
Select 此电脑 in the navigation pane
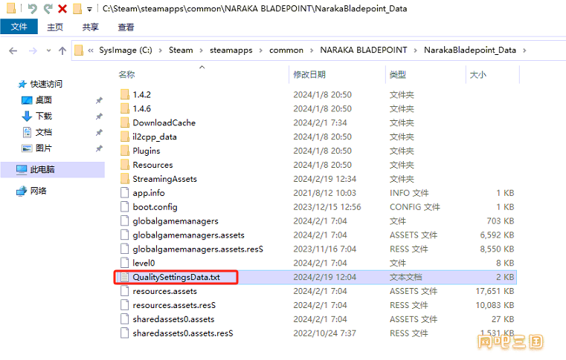pyautogui.click(x=53, y=169)
